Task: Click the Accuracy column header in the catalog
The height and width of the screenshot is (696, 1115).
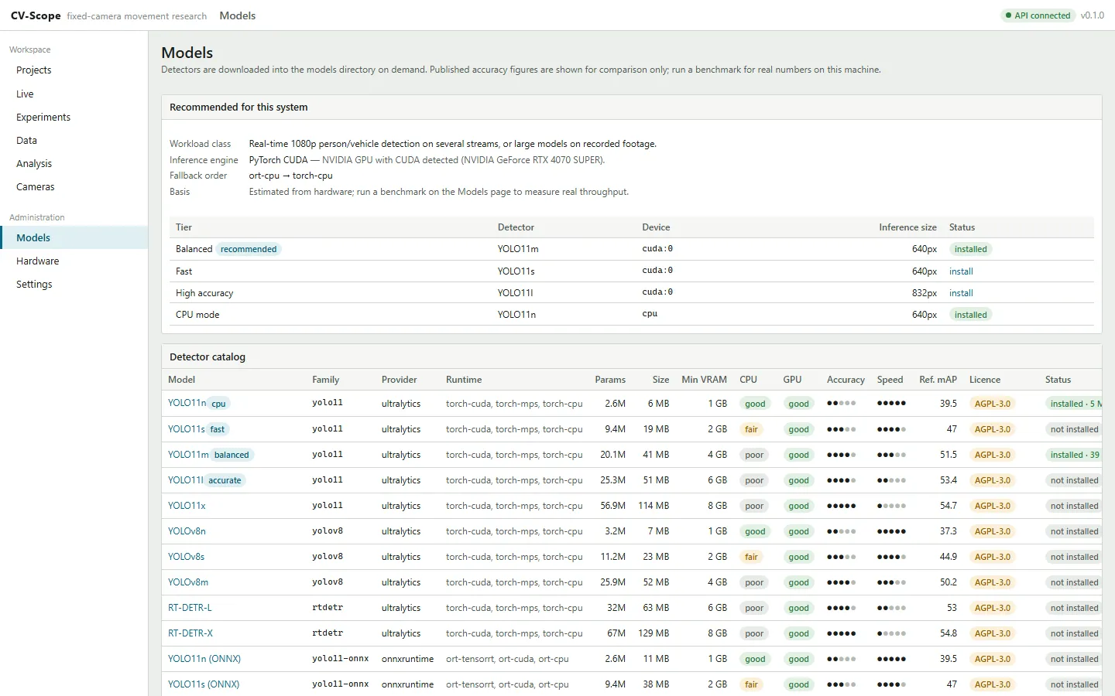Action: tap(846, 380)
